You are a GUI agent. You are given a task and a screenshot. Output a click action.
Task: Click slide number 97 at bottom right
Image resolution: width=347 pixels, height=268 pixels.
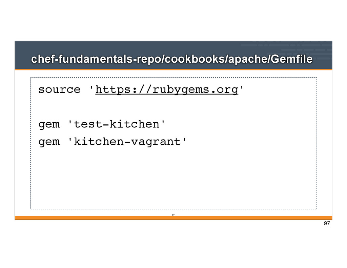tap(327, 223)
